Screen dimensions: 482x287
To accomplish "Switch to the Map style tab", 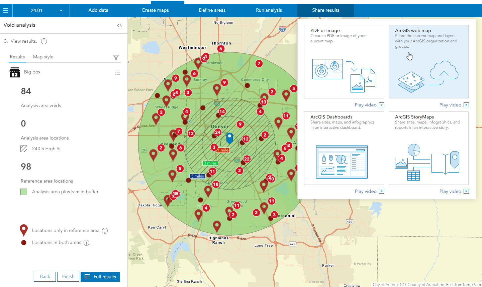I will tap(43, 57).
